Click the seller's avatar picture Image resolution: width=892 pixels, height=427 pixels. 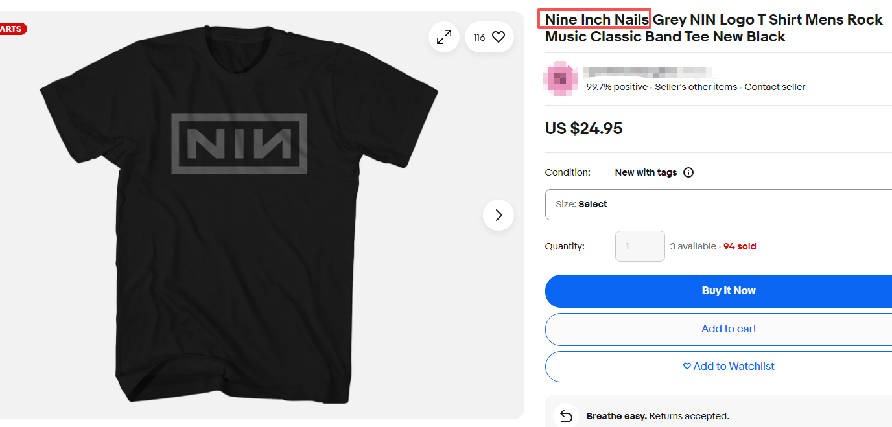[560, 79]
